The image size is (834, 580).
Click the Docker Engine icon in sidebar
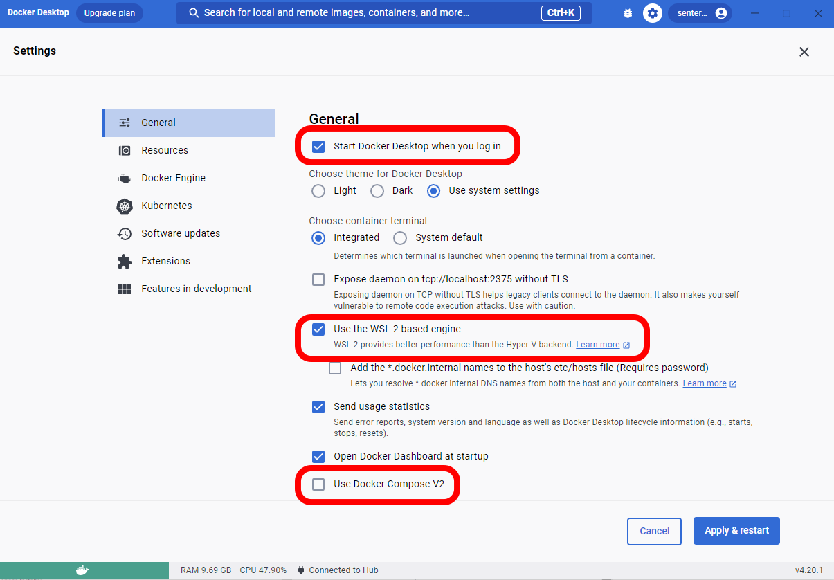click(125, 178)
